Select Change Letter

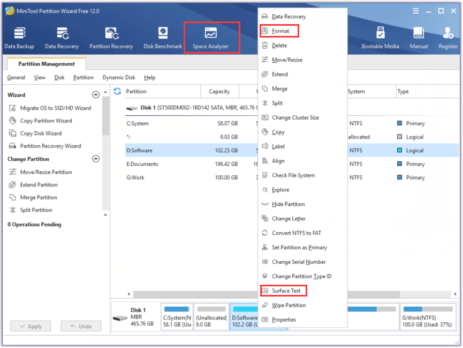point(302,219)
